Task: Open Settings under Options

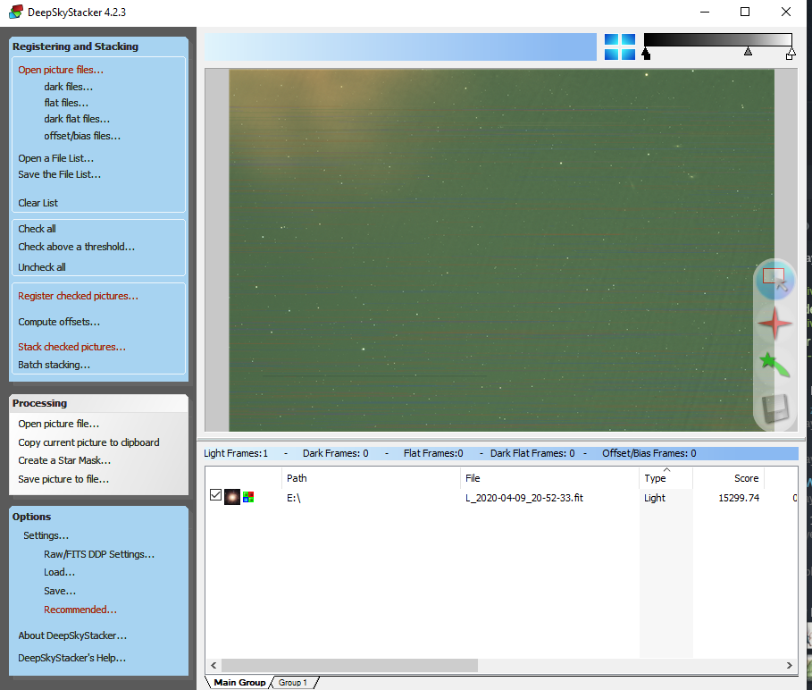Action: (46, 535)
